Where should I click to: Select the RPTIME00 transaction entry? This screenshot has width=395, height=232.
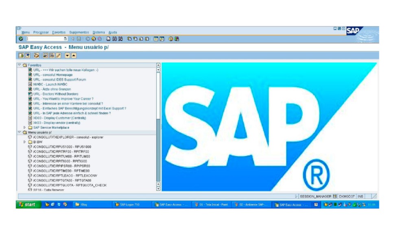[x=61, y=171]
